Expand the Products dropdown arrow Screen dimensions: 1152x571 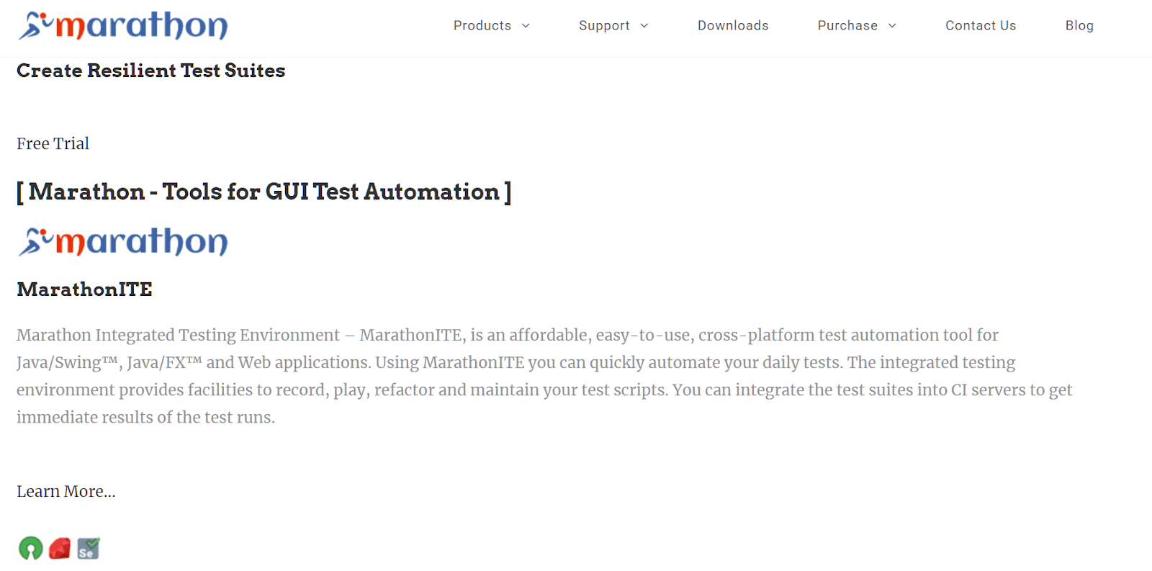coord(526,26)
